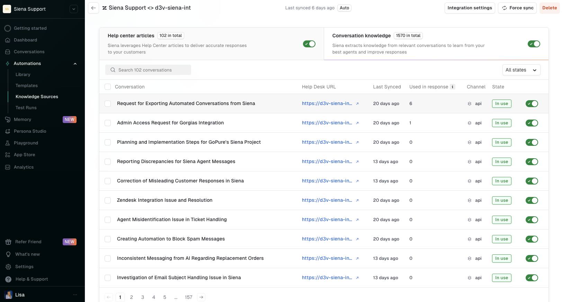Toggle Conversation knowledge switch

[x=534, y=44]
